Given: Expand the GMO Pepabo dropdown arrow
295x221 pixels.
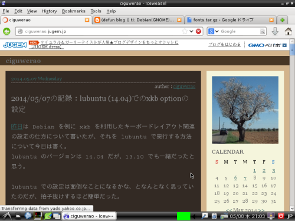Looking at the screenshot, I should [284, 45].
